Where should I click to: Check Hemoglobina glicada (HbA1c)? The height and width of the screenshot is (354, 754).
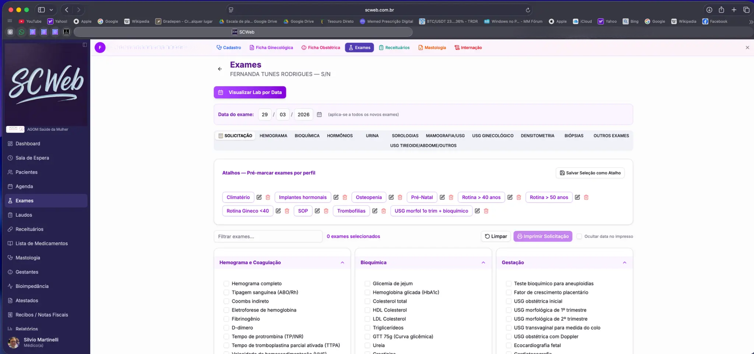367,292
